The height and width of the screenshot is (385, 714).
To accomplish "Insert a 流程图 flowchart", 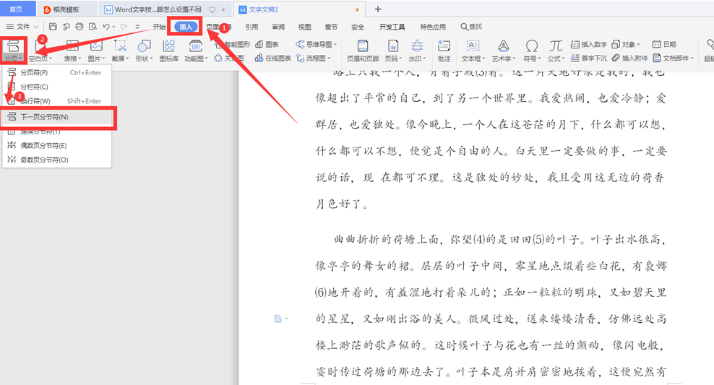I will 312,59.
